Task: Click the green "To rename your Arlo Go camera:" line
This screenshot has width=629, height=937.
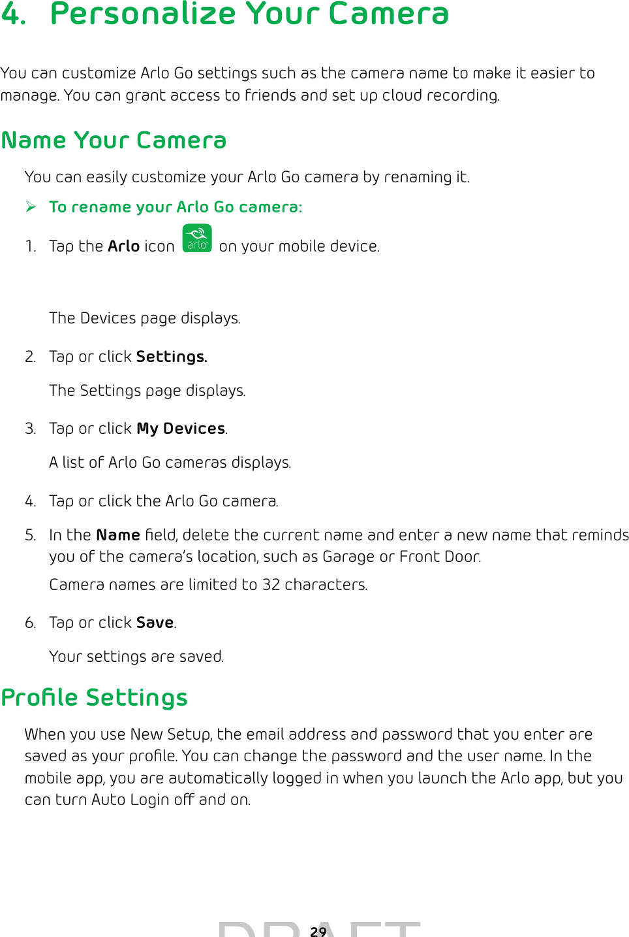Action: pos(176,207)
